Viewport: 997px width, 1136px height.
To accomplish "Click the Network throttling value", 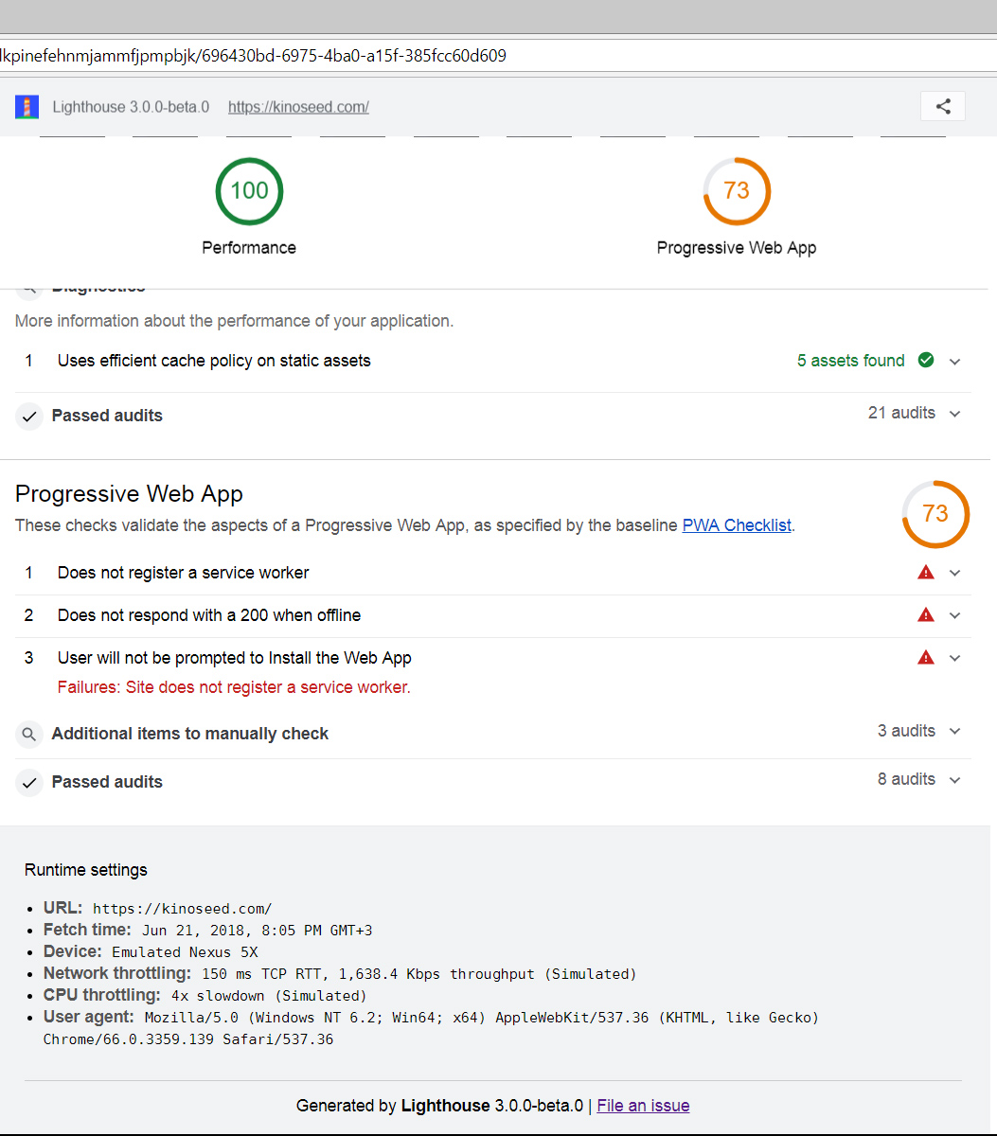I will (x=418, y=974).
